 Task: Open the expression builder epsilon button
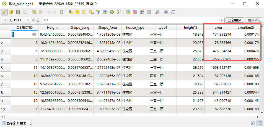[38, 20]
